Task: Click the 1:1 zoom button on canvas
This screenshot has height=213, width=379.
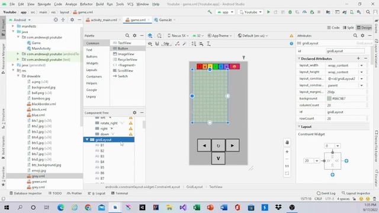Action: click(x=287, y=166)
